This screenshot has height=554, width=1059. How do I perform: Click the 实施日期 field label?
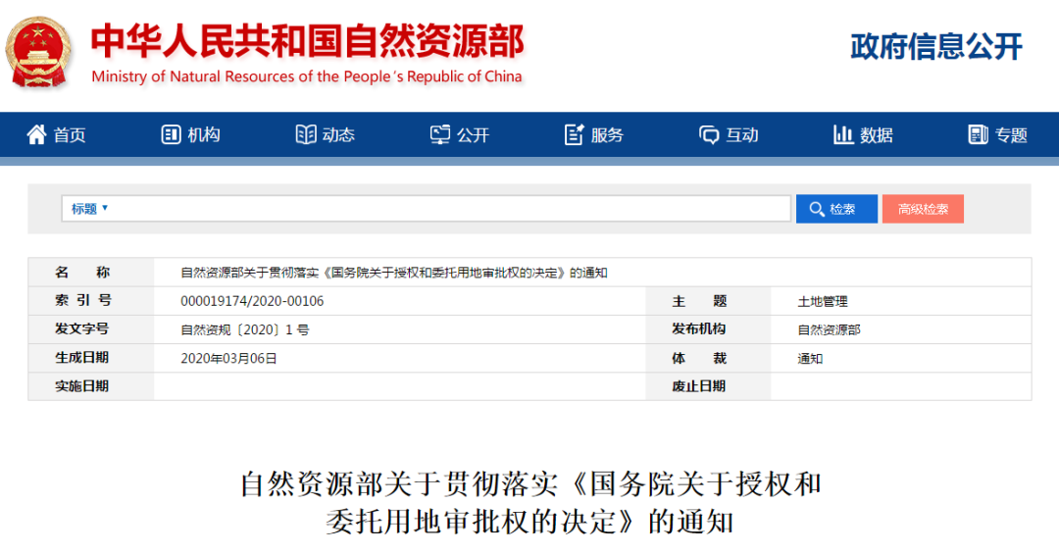(x=81, y=385)
